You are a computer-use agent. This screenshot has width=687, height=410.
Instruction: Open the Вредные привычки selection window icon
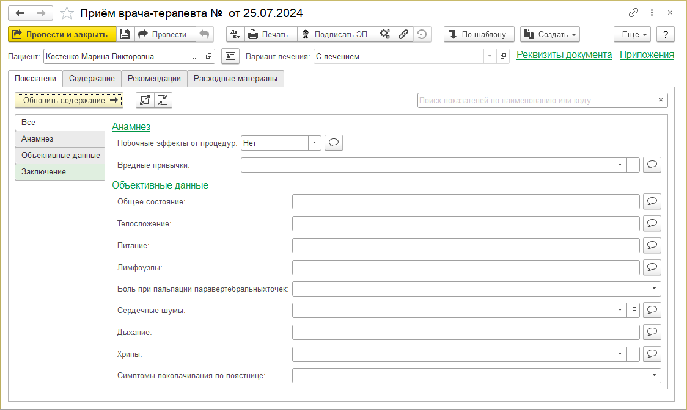click(633, 165)
